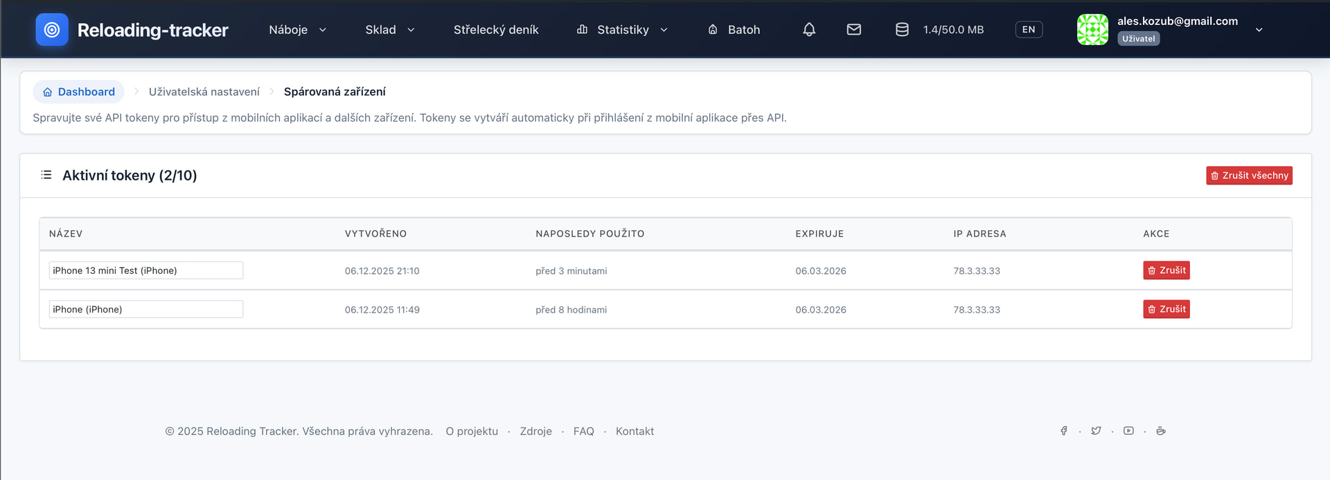This screenshot has height=480, width=1330.
Task: Revoke the iPhone 13 mini Test token
Action: (x=1166, y=270)
